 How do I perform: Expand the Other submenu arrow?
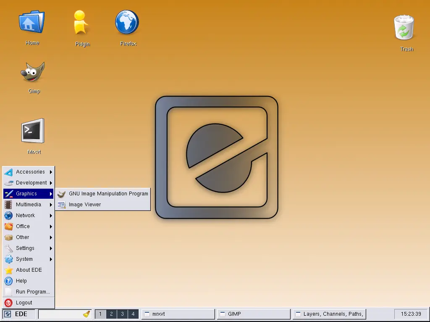51,237
